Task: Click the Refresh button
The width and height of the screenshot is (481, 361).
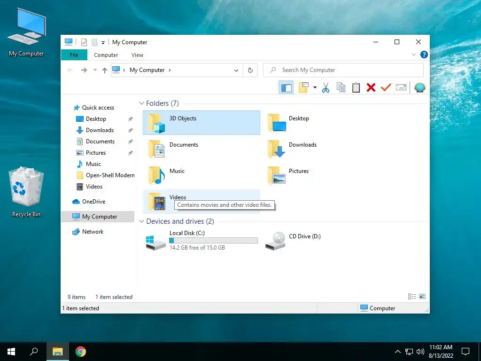Action: (250, 71)
